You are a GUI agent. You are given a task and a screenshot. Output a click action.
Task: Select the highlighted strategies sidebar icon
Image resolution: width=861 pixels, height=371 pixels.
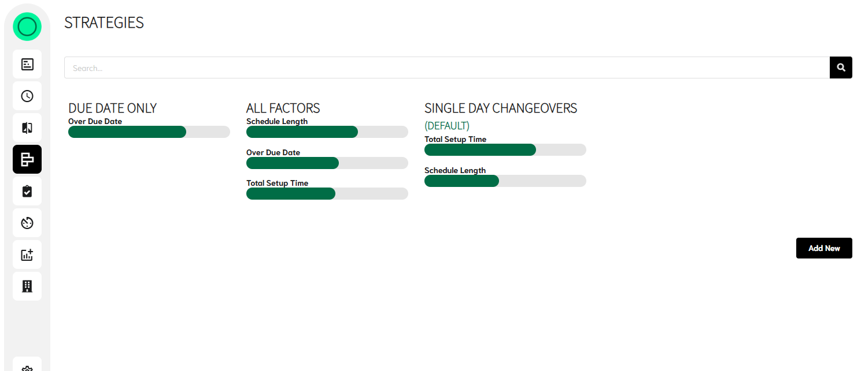tap(27, 159)
